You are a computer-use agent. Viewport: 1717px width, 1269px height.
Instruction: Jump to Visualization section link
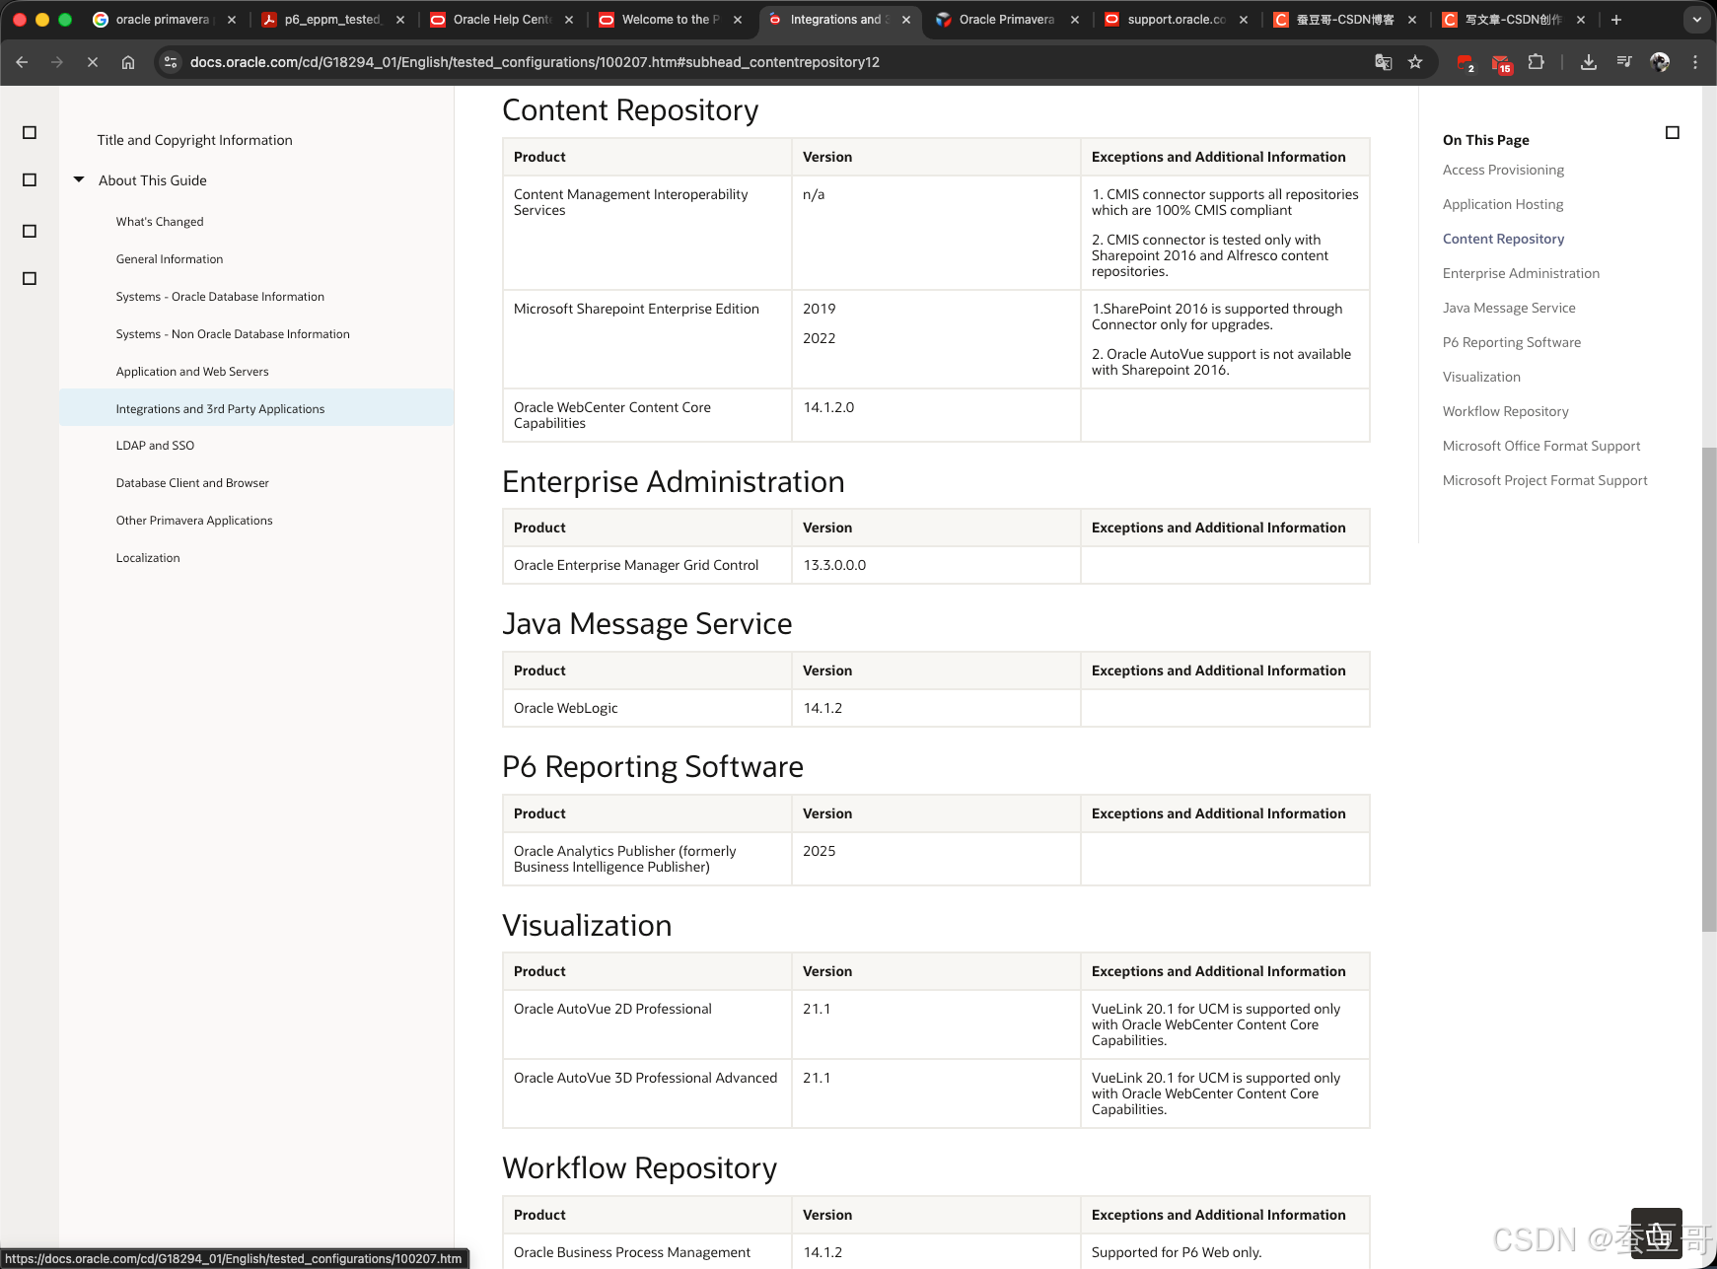(x=1481, y=378)
